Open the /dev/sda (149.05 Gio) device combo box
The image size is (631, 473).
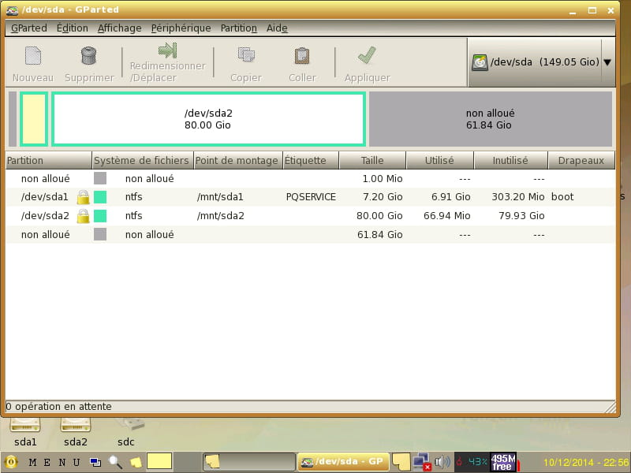click(541, 62)
